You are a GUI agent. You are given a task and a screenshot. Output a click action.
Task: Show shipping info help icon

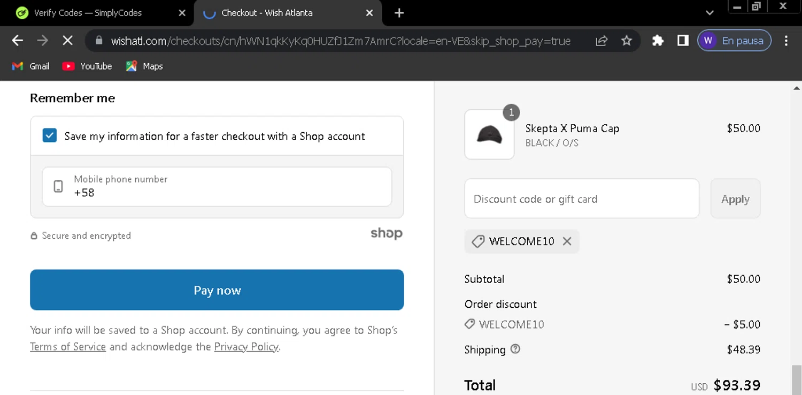pyautogui.click(x=515, y=349)
